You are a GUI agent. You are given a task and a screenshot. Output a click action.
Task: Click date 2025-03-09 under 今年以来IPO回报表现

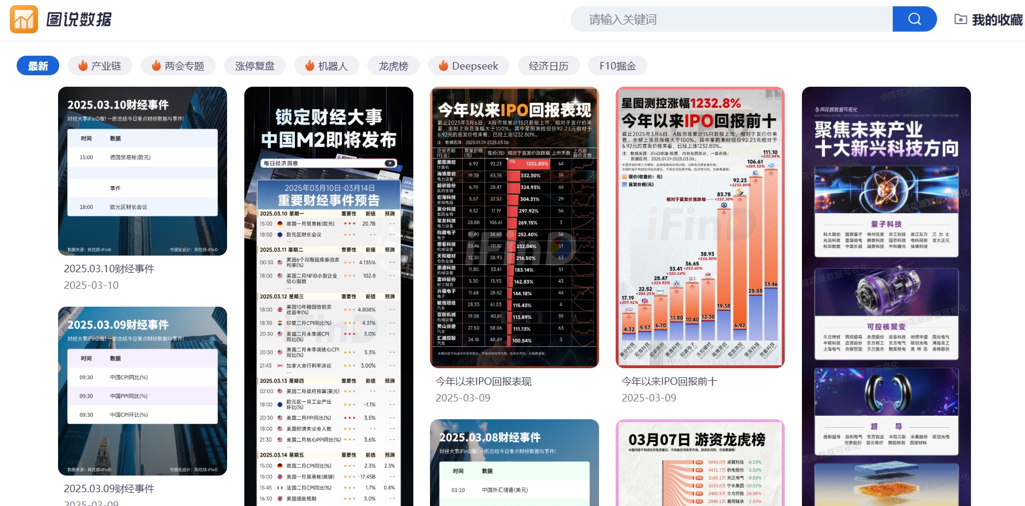click(463, 398)
